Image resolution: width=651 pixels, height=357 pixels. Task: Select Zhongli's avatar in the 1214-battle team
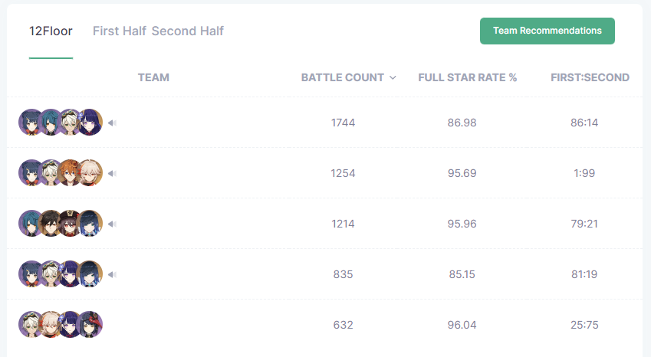click(51, 224)
